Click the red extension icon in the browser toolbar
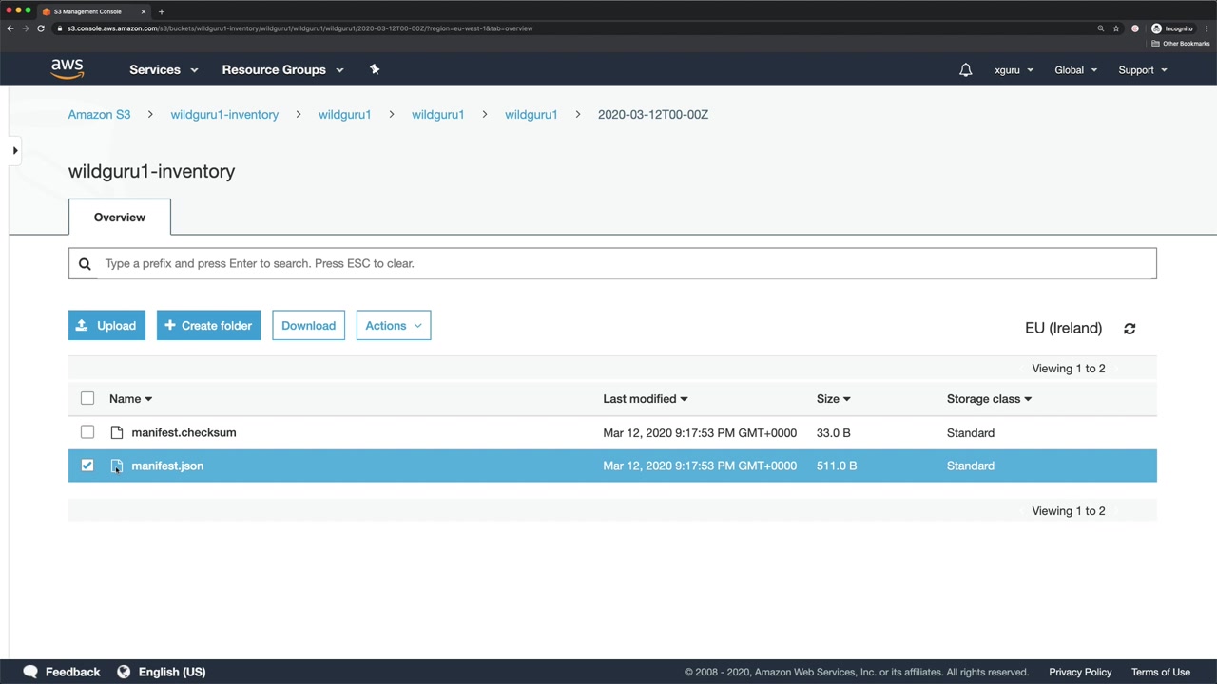The height and width of the screenshot is (684, 1217). click(1135, 28)
